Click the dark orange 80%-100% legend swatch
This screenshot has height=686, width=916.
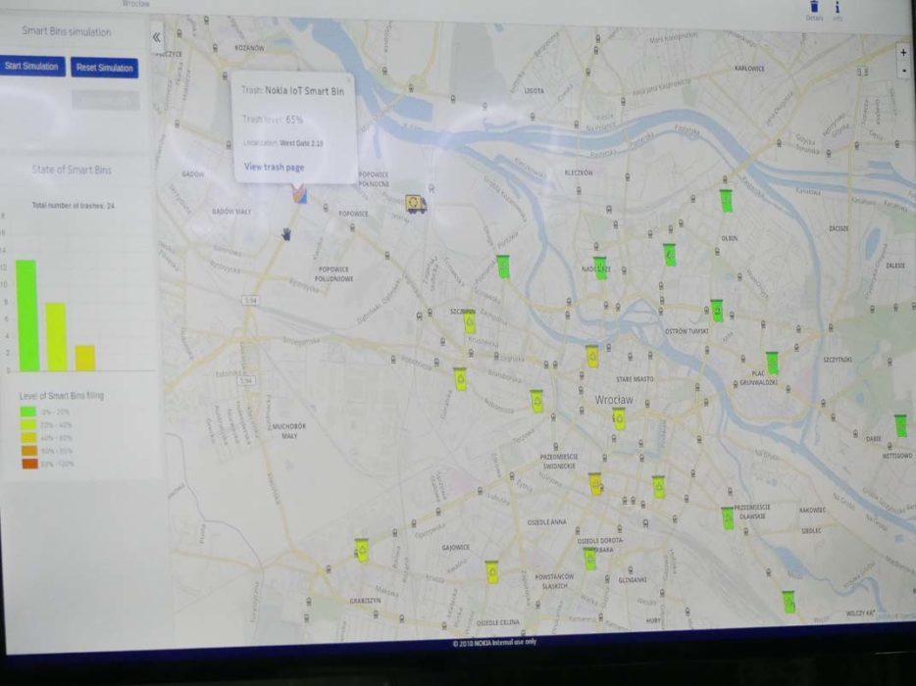(x=28, y=464)
